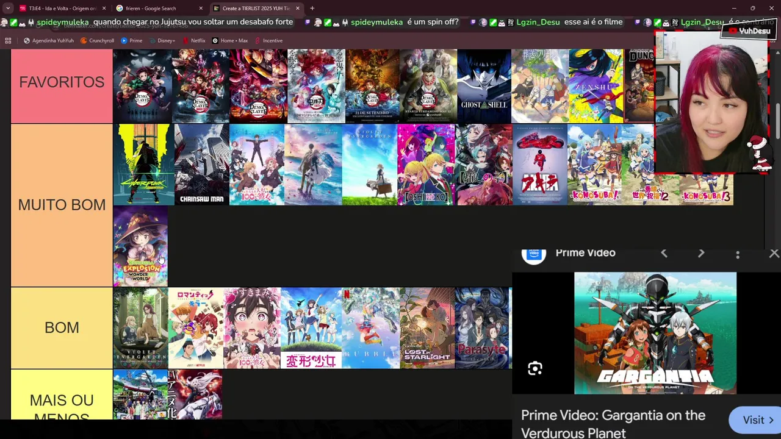Image resolution: width=781 pixels, height=439 pixels.
Task: Select the Cyberpunk Edgerunners poster
Action: tap(143, 165)
